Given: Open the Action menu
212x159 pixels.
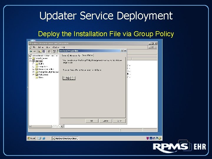Looking at the screenshot, I should click(41, 47).
